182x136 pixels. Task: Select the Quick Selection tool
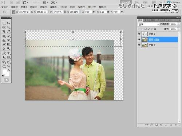[x=8, y=27]
